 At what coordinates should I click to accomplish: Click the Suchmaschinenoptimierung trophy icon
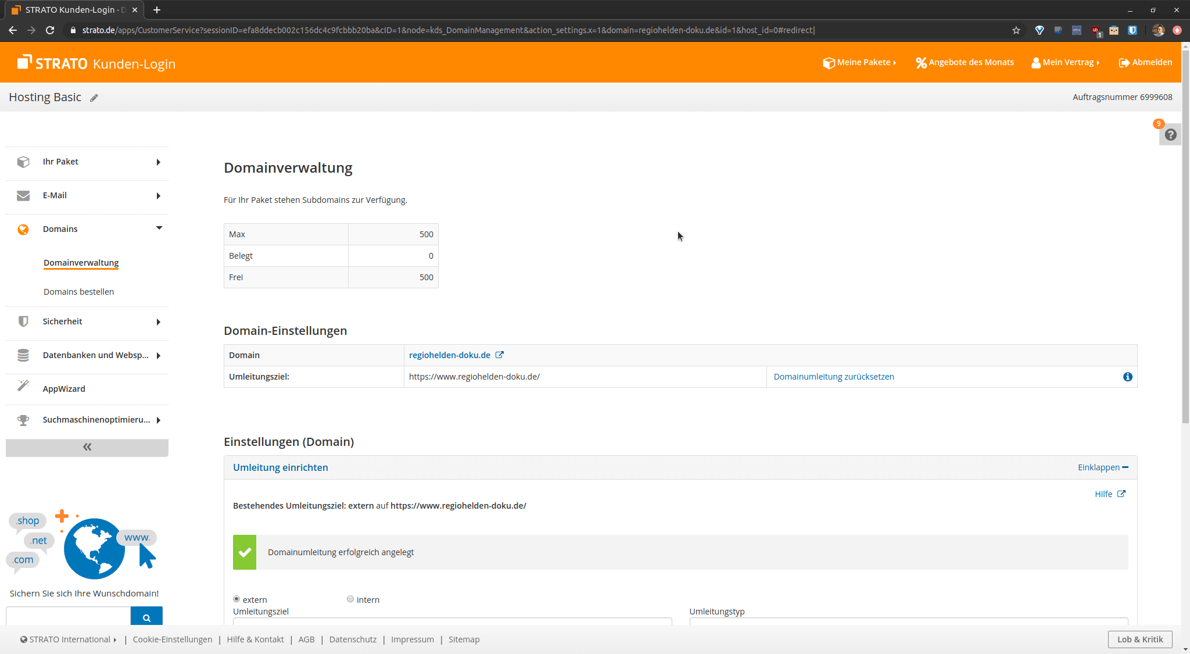23,420
